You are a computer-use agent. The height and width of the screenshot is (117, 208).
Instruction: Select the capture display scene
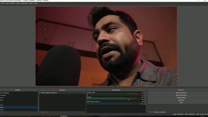pyautogui.click(x=19, y=93)
